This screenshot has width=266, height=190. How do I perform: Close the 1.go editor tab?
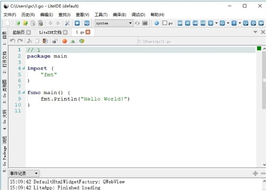tap(87, 32)
